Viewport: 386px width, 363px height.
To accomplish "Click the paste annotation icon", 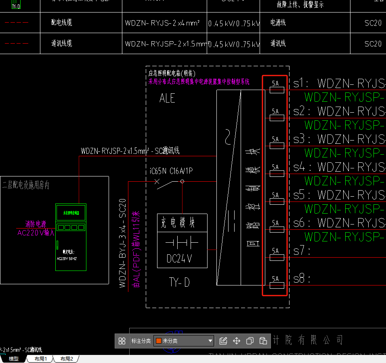I will 263,341.
